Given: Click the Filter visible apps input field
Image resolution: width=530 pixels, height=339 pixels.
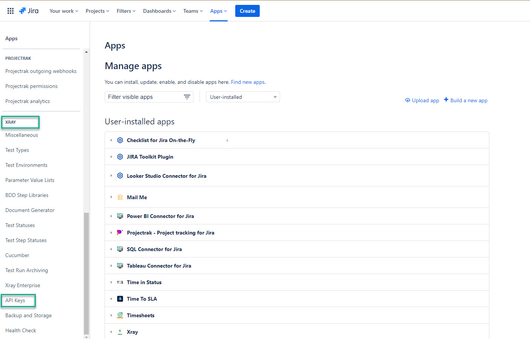Looking at the screenshot, I should [143, 97].
